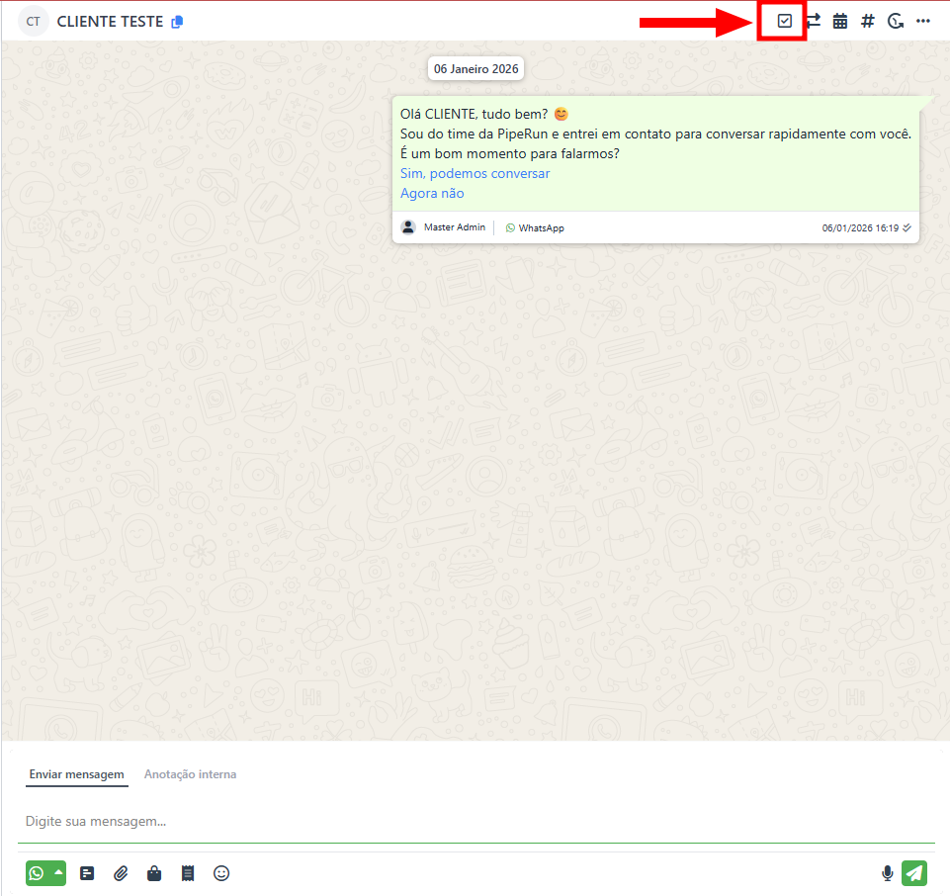
Task: Click the microphone audio record icon
Action: [x=887, y=873]
